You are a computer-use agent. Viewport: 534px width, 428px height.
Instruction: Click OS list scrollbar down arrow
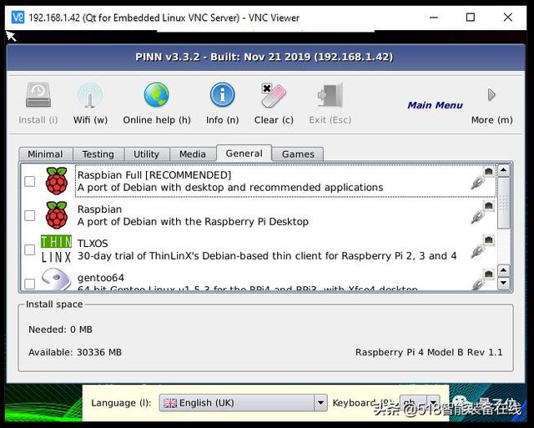point(504,284)
